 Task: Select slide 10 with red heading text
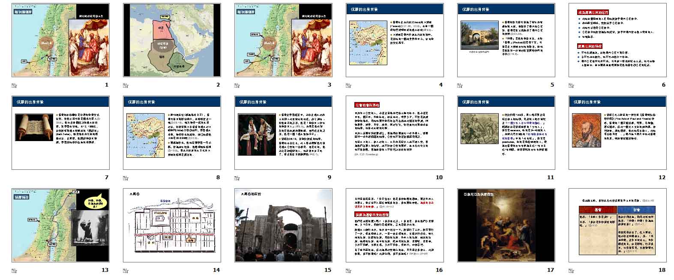395,133
